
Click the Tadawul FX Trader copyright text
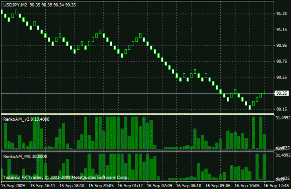[66, 178]
